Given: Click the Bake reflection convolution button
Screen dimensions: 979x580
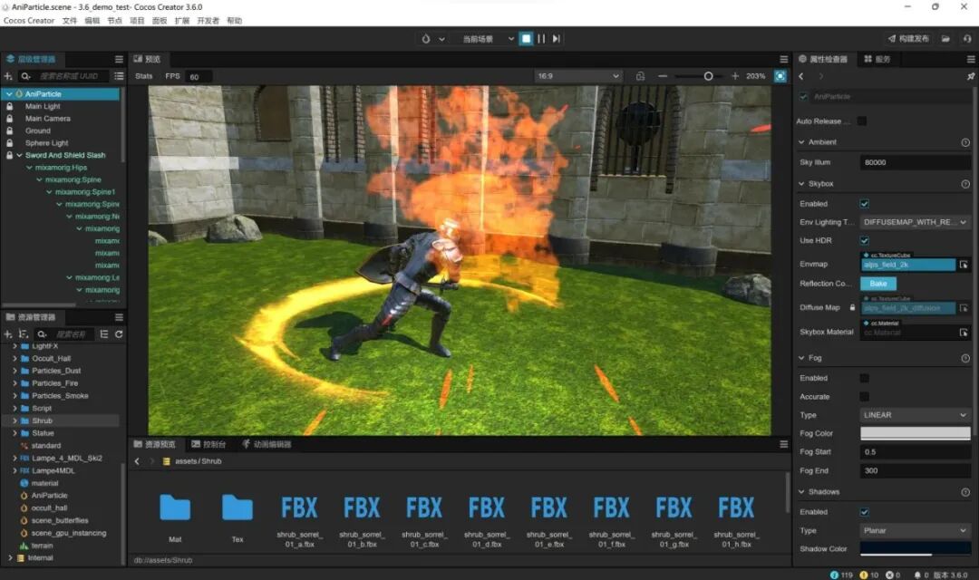Looking at the screenshot, I should click(877, 284).
